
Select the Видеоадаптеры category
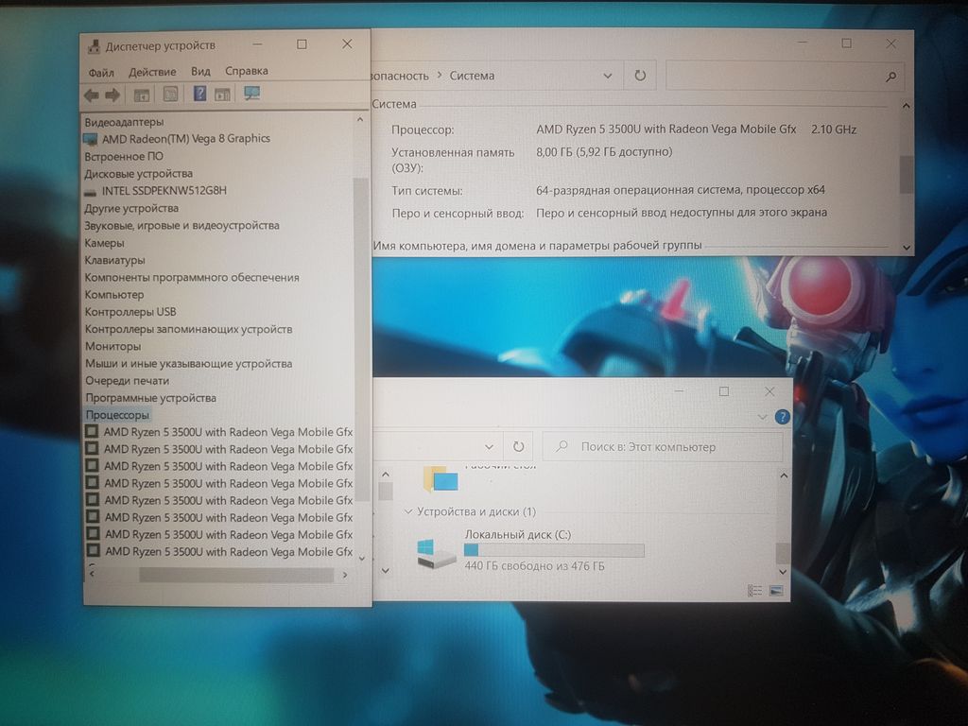coord(124,122)
